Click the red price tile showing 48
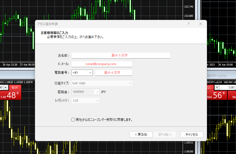236x154 pixels. point(11,95)
